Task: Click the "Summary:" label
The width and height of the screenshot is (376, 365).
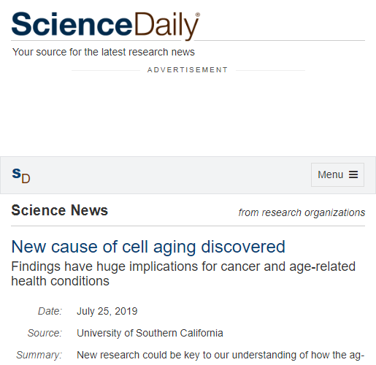Action: coord(39,355)
